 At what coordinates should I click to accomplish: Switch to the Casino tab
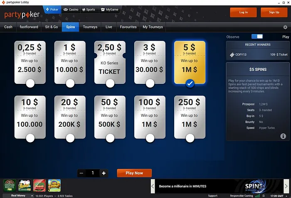coord(71,10)
